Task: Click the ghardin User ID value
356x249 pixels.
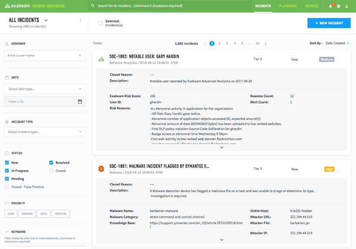Action: tap(156, 102)
